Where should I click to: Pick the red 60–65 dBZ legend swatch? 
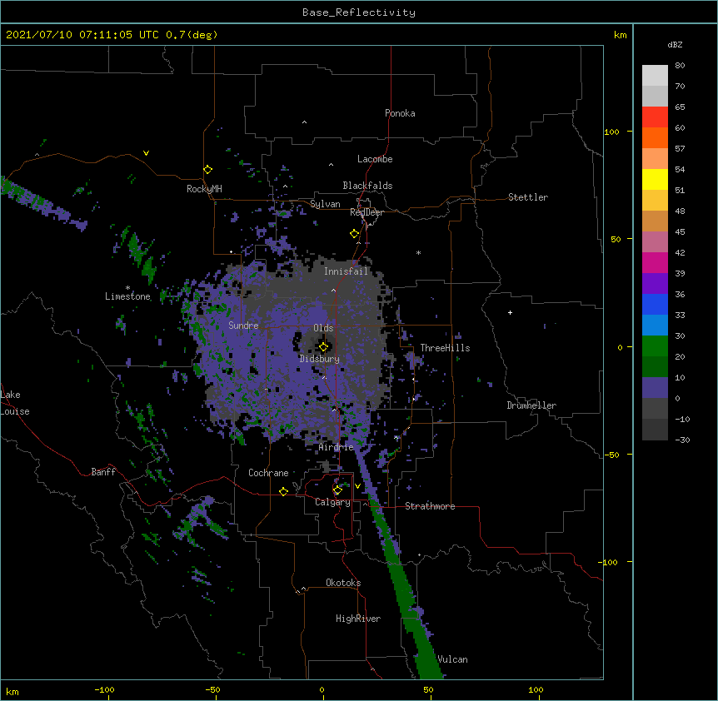coord(655,117)
